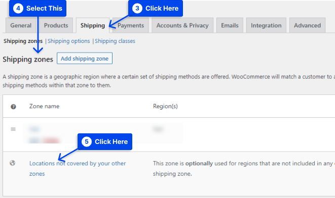Screen dimensions: 335x198
Task: Click the drag handle icon on zone row
Action: click(x=13, y=129)
